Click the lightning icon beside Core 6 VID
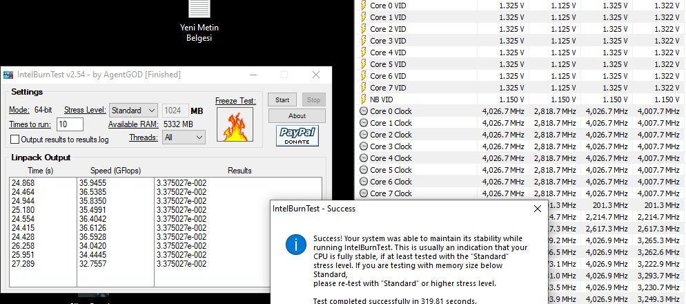 [x=363, y=76]
